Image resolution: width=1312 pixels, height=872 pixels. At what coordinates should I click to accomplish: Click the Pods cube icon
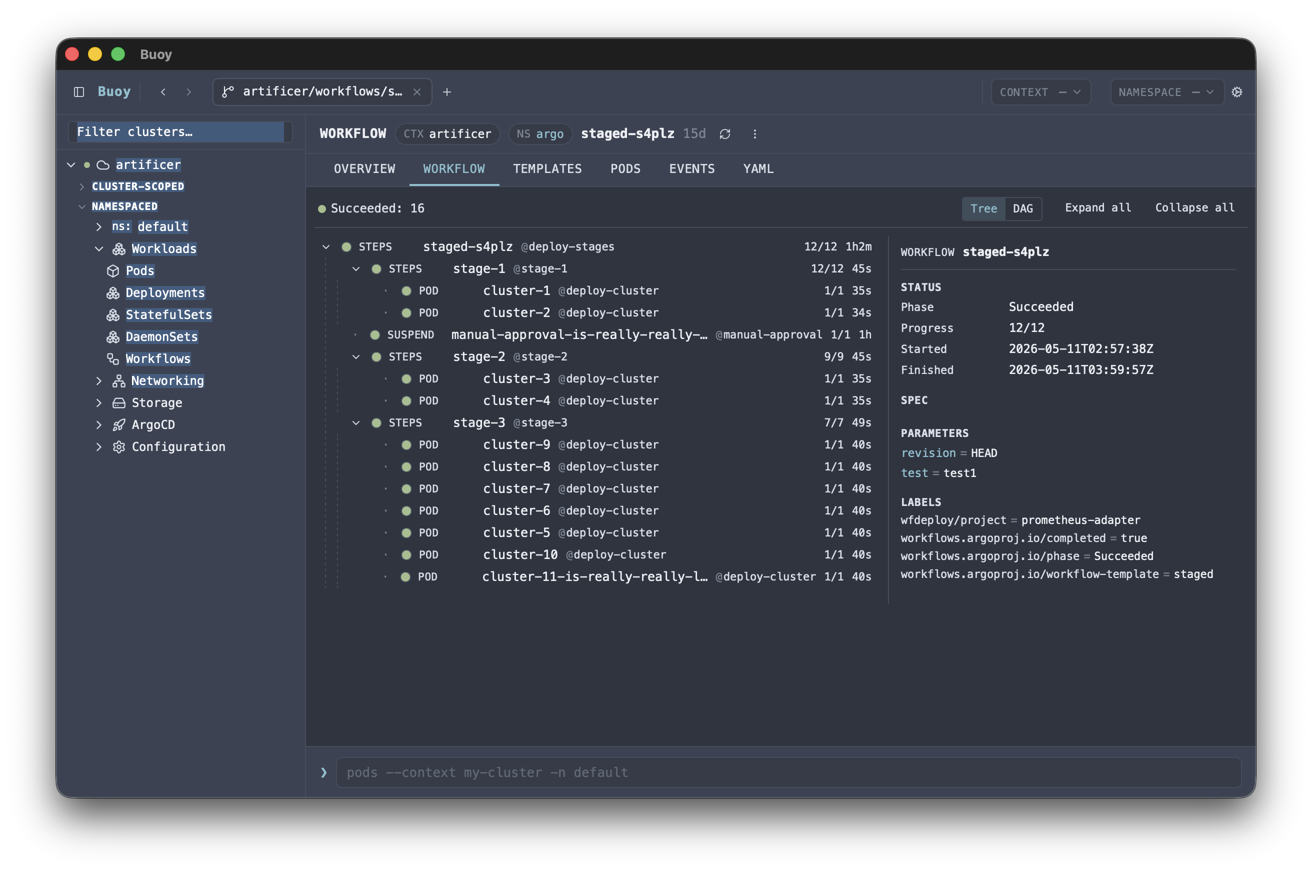coord(113,271)
